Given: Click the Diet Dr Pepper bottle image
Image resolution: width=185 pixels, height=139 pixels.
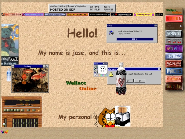Looking at the screenshot, I should 121,79.
